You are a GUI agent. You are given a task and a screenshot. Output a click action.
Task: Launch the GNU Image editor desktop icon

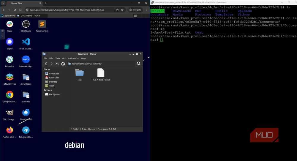coord(10,113)
